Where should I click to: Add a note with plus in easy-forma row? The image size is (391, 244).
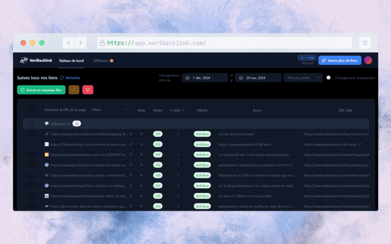(141, 165)
